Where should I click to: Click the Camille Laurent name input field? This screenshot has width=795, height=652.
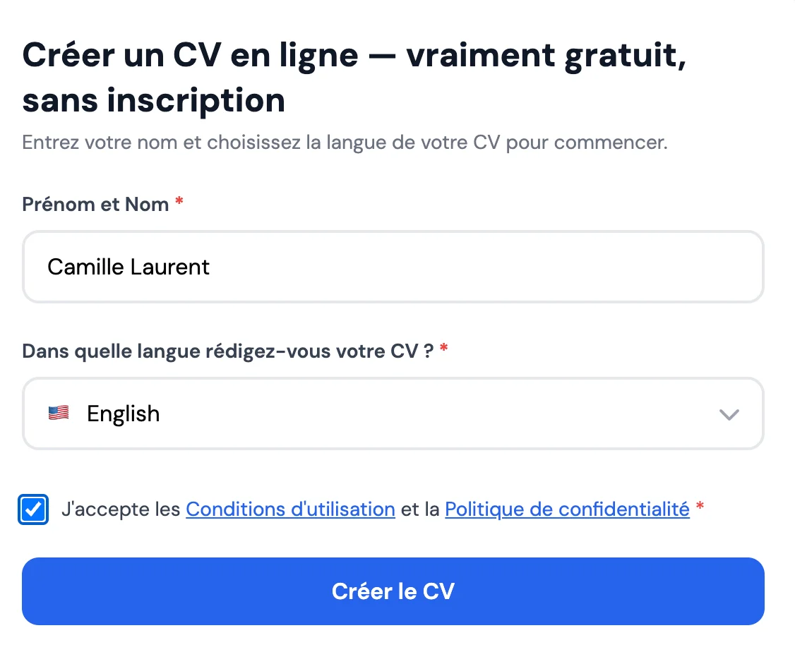point(393,267)
